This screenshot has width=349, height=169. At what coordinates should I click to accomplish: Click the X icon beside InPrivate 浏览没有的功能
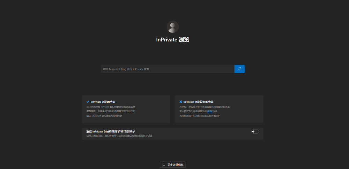181,102
